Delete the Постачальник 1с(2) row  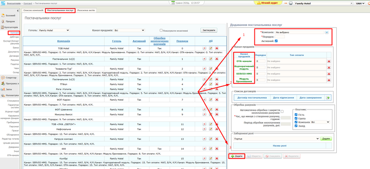[216, 59]
